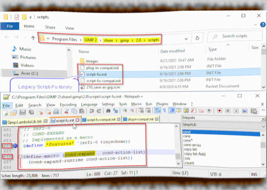267x190 pixels.
Task: Click the Paste icon
Action: [82, 111]
